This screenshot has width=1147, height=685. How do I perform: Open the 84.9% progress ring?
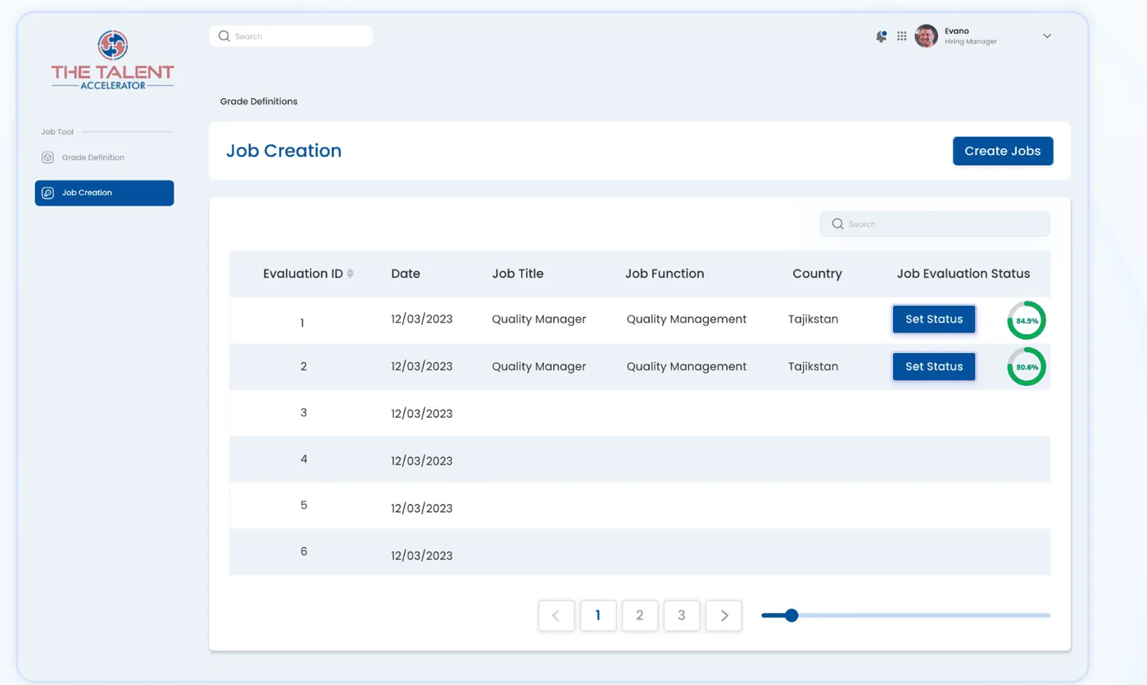coord(1027,320)
